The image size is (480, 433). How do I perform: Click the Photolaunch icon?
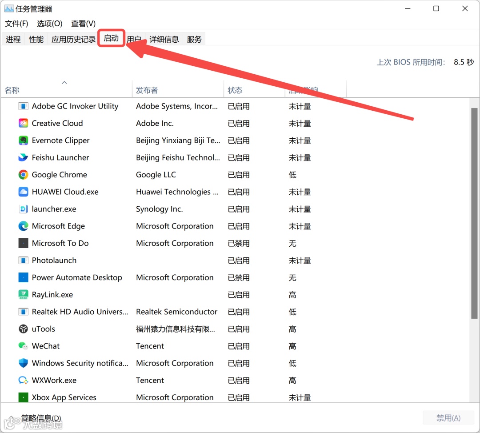(x=23, y=261)
